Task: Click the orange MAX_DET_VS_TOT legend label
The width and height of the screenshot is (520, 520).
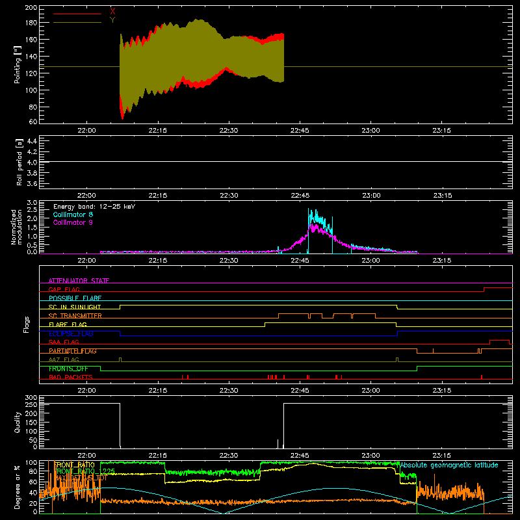Action: (x=81, y=478)
